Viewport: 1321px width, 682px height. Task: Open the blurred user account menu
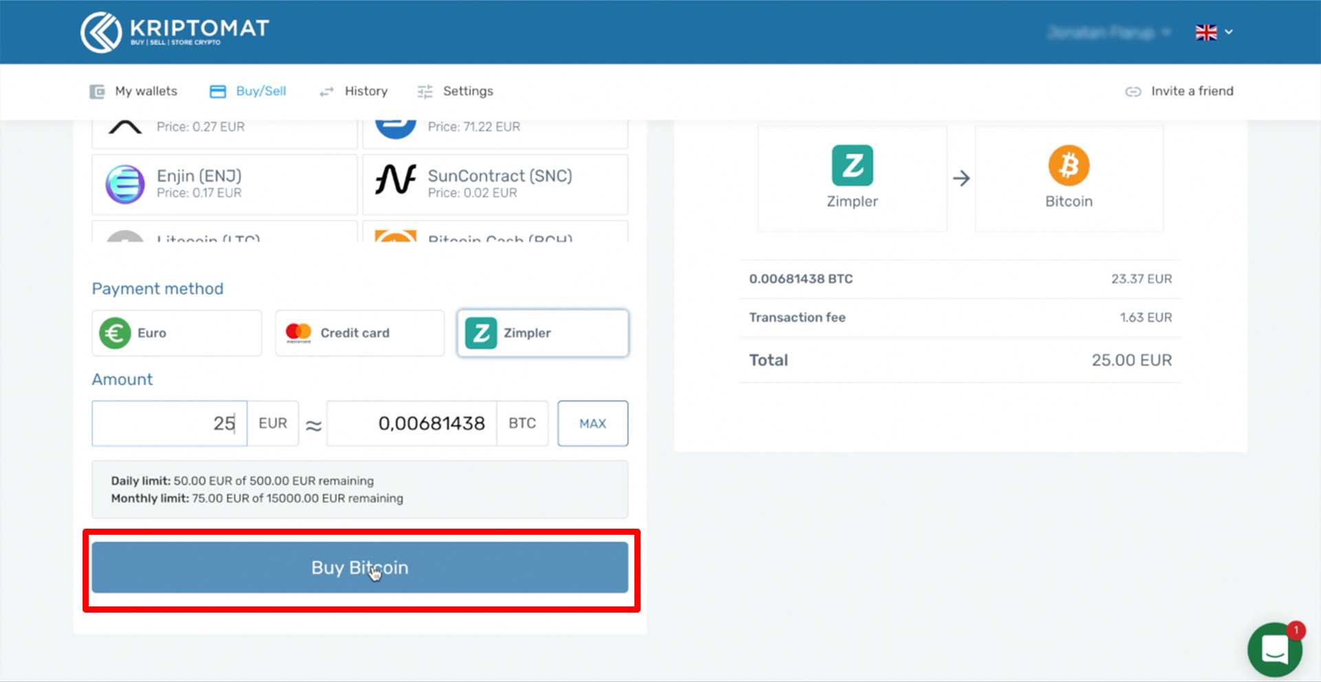1108,32
